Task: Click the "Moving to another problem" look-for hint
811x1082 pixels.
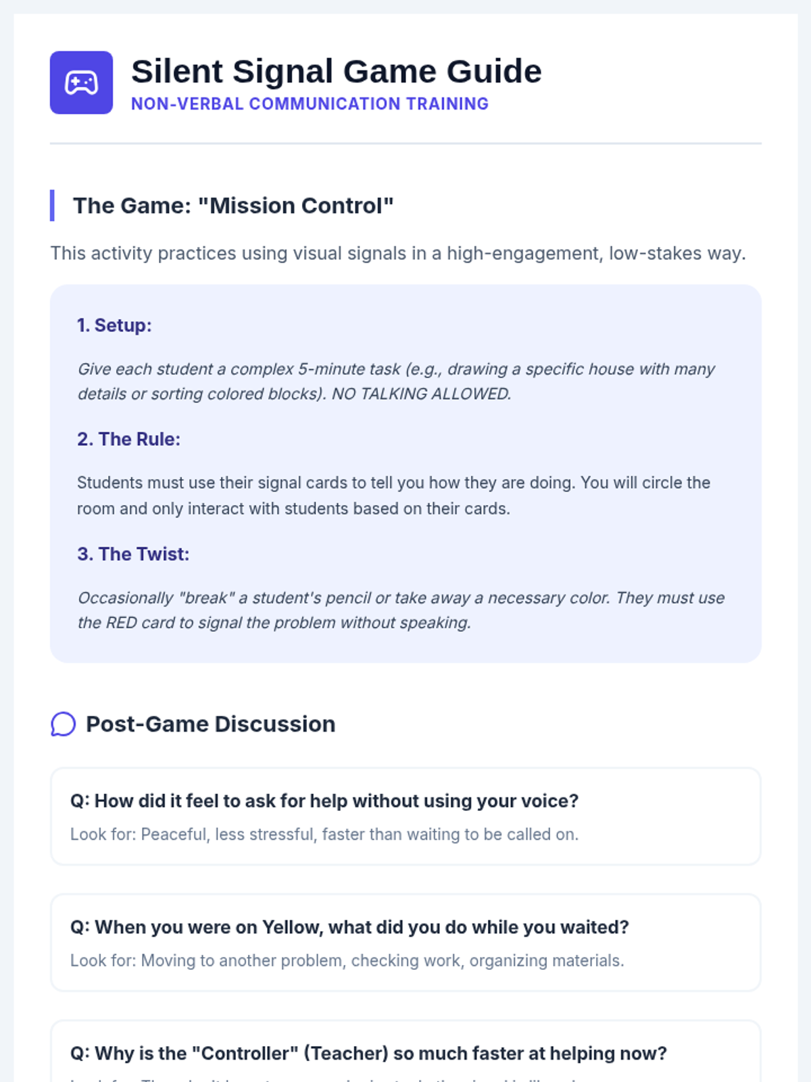Action: tap(347, 961)
